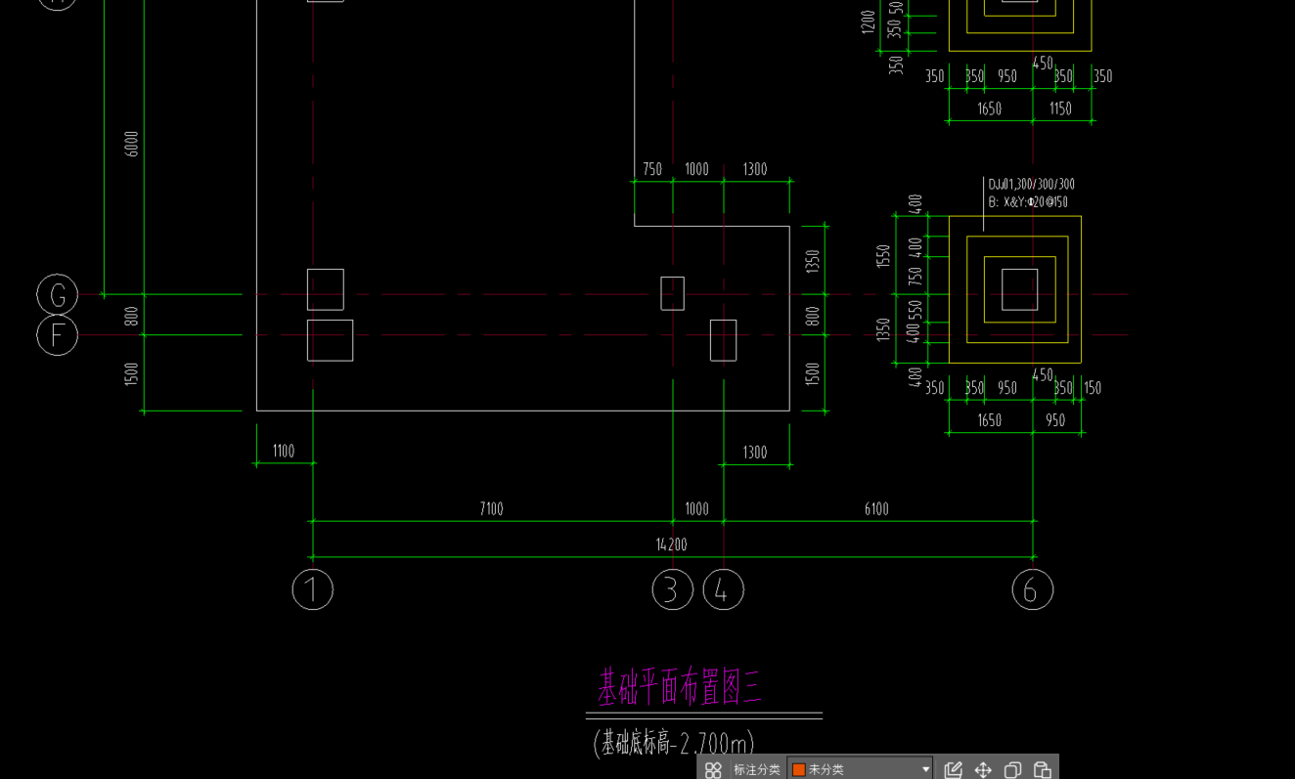Viewport: 1295px width, 779px height.
Task: Click the 6100 dimension text
Action: click(x=876, y=509)
